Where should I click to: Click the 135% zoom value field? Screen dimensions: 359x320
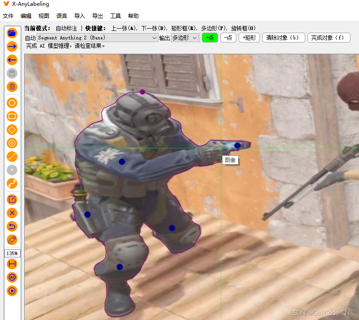coord(13,253)
